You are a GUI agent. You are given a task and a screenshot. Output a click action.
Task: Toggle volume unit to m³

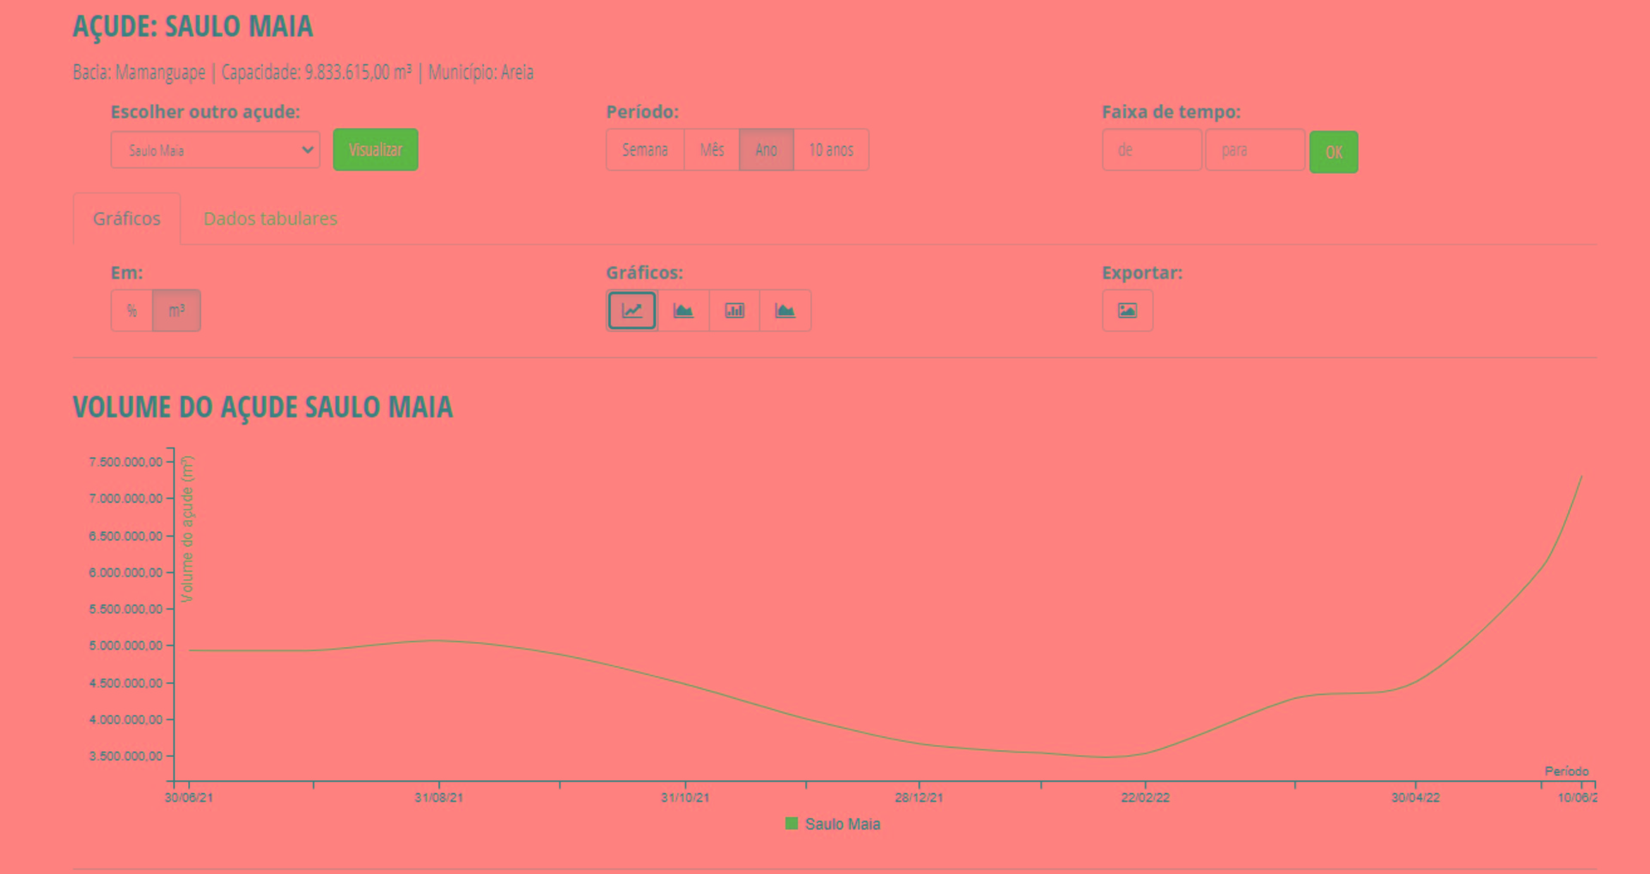click(x=176, y=310)
